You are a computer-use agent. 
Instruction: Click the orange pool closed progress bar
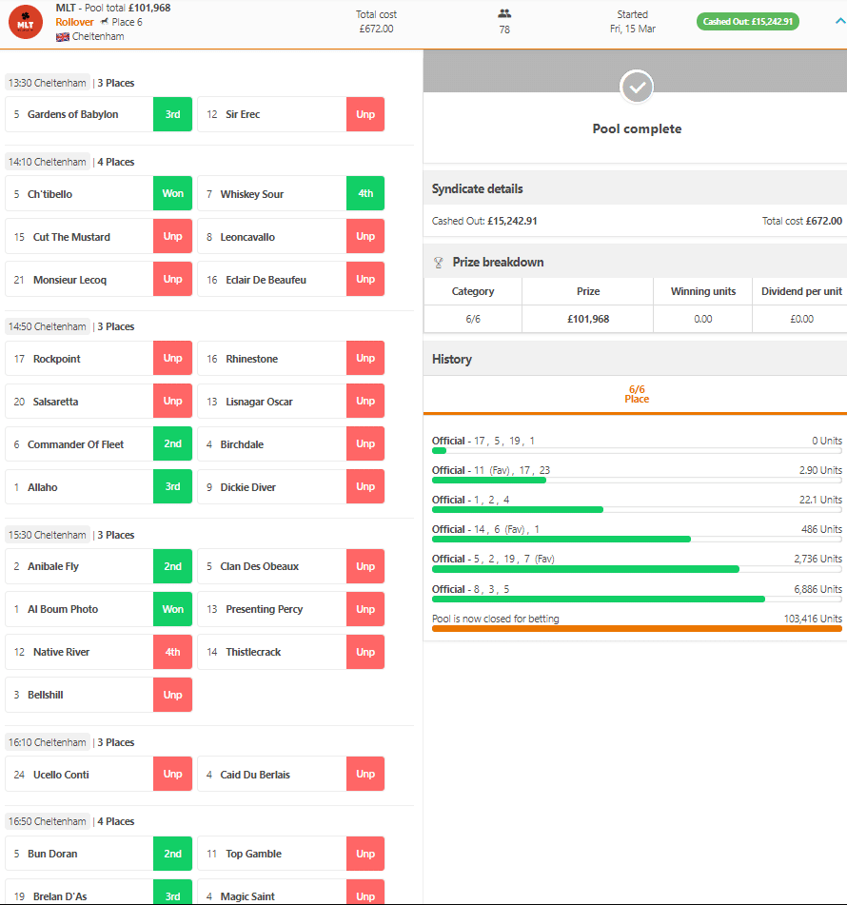[x=637, y=628]
